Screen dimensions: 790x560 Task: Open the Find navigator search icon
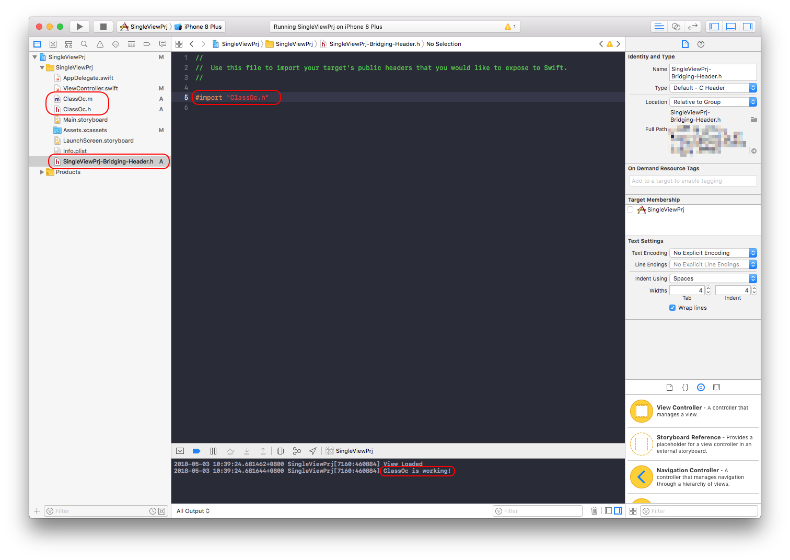click(x=84, y=44)
